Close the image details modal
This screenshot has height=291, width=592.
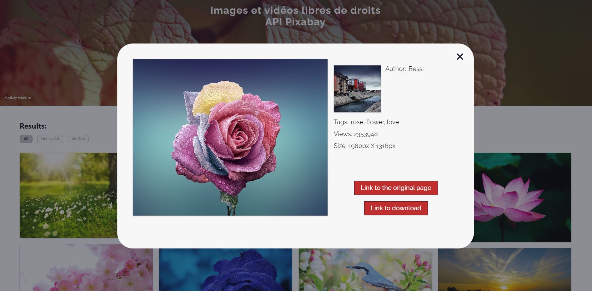(x=459, y=57)
